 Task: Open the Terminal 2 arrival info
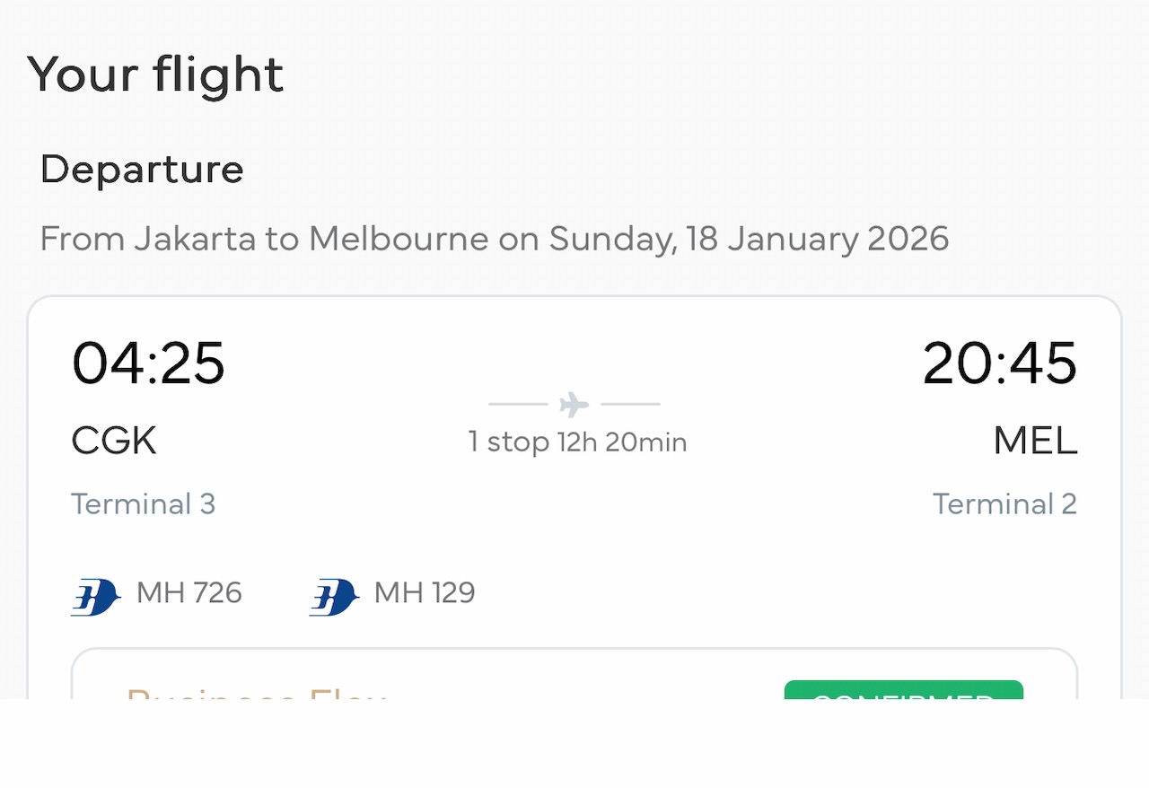click(x=1004, y=504)
